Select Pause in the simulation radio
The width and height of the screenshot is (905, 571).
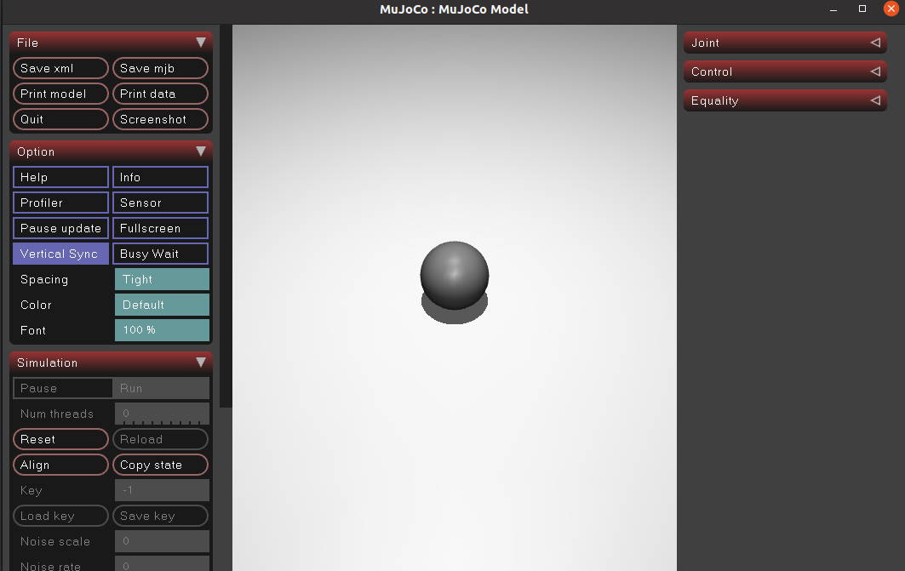63,388
